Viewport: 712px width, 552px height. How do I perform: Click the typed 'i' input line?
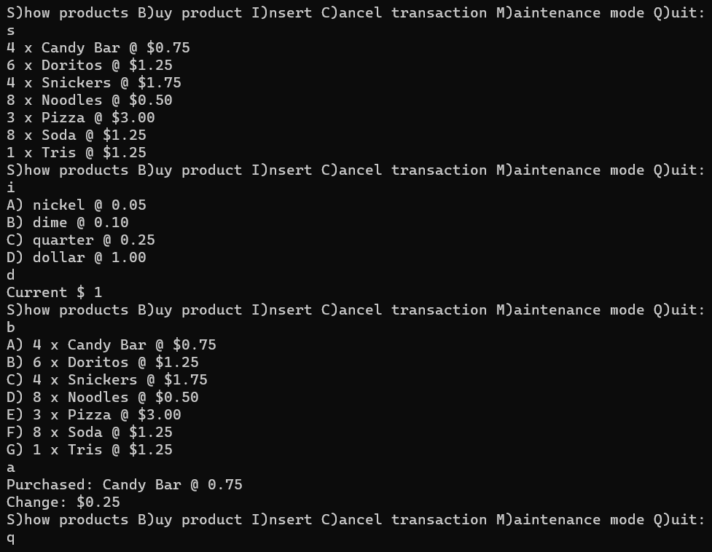tap(10, 188)
